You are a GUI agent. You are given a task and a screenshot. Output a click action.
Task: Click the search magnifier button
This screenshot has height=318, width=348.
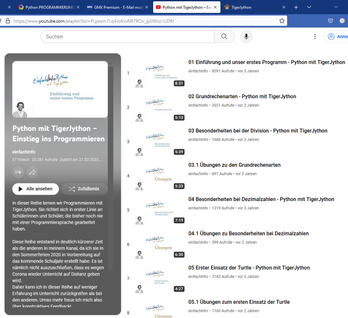tap(224, 36)
